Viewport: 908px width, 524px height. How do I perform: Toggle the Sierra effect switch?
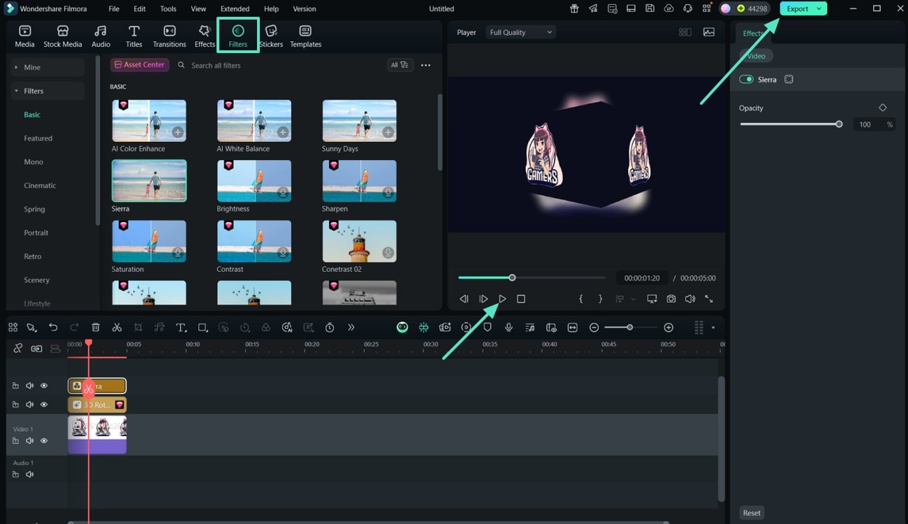747,80
